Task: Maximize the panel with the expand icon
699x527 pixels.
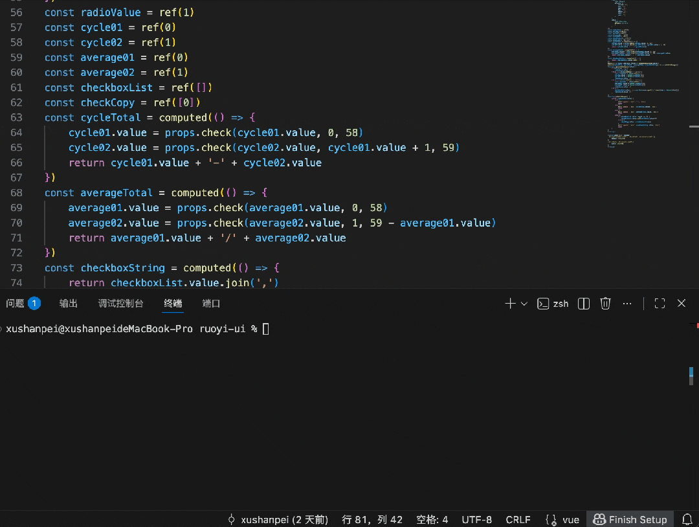Action: point(659,303)
